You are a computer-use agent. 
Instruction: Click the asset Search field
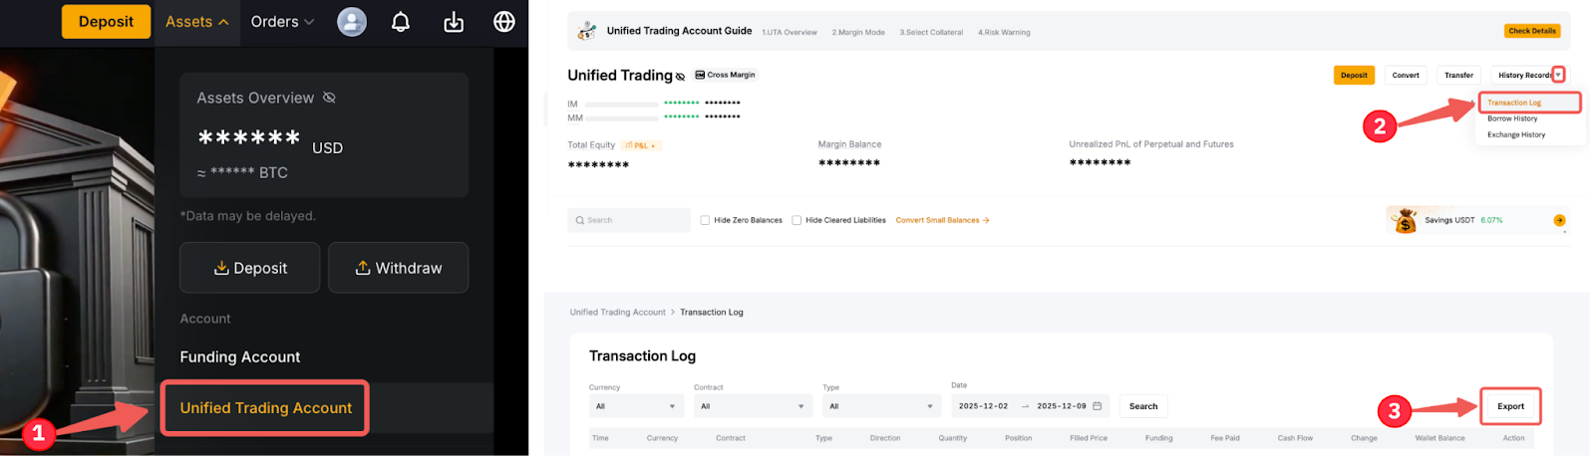click(x=629, y=220)
